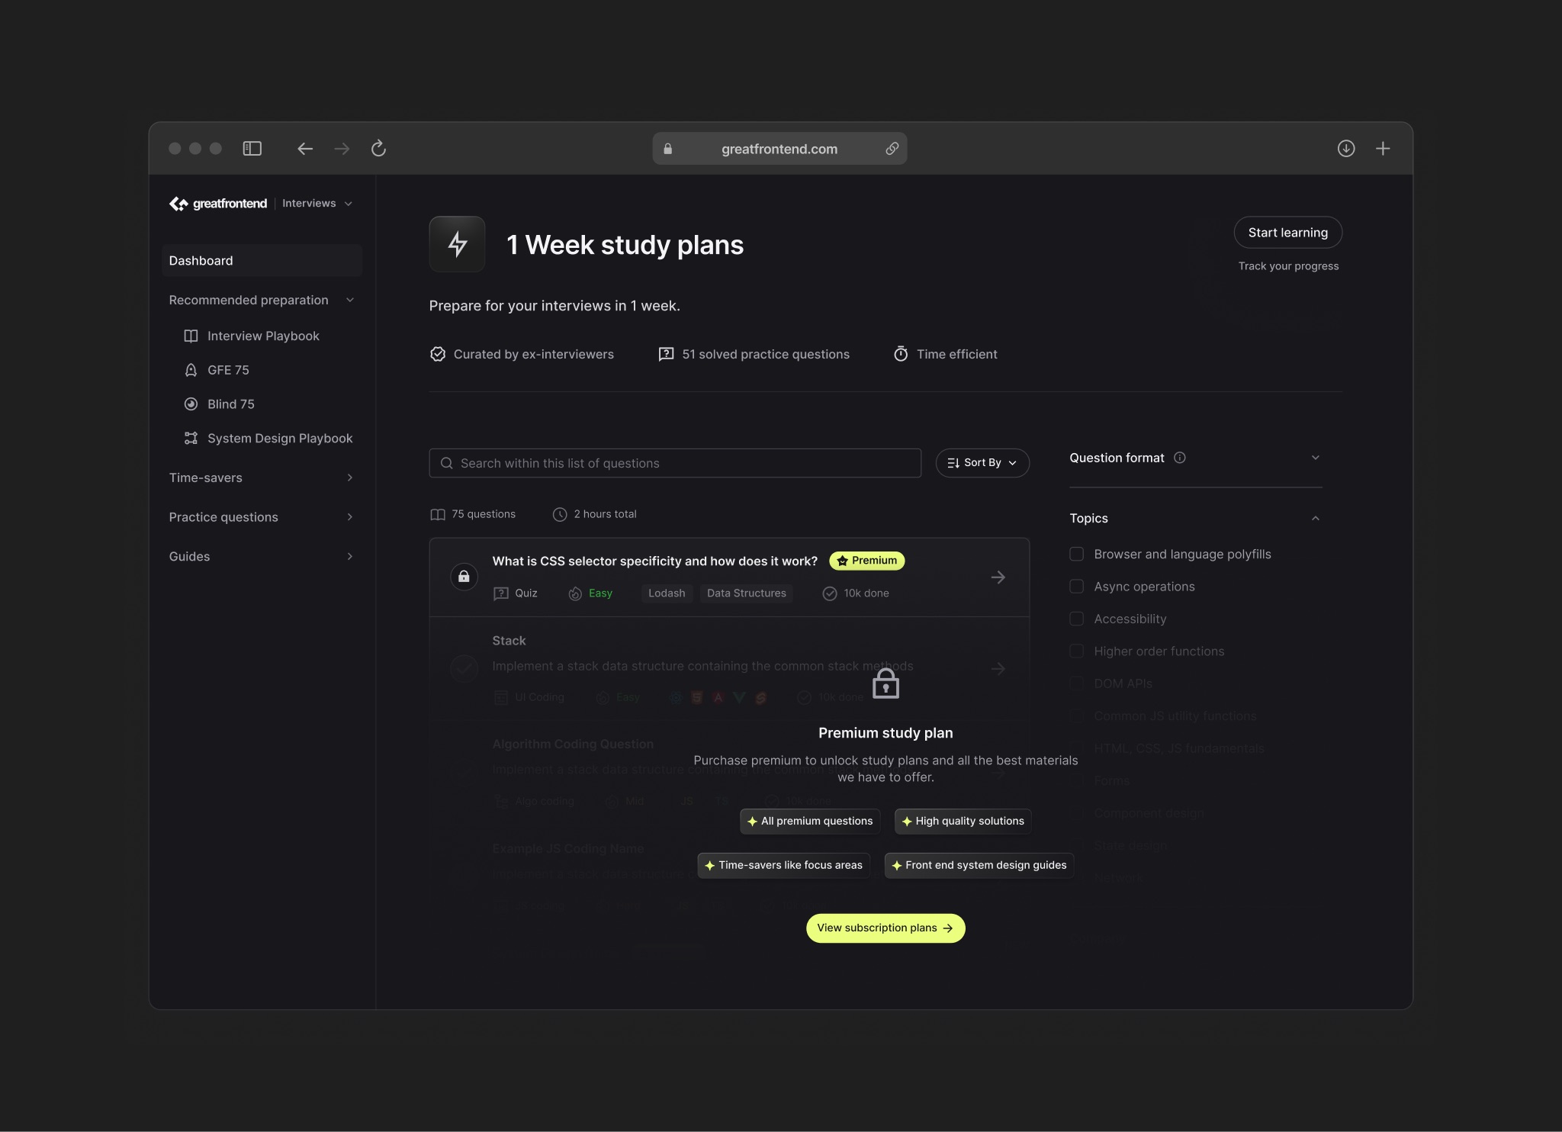Open Blind 75 from sidebar
Viewport: 1562px width, 1132px height.
click(x=231, y=404)
